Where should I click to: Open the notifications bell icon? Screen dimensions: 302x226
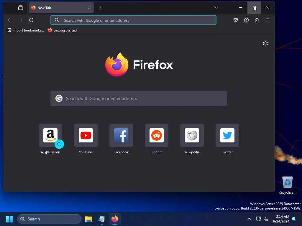click(294, 219)
